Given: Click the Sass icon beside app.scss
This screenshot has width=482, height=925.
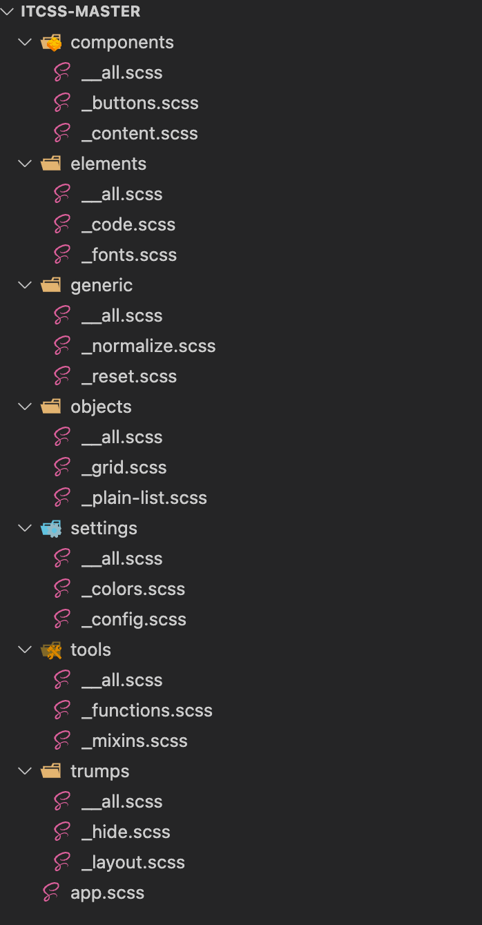Looking at the screenshot, I should pyautogui.click(x=51, y=893).
